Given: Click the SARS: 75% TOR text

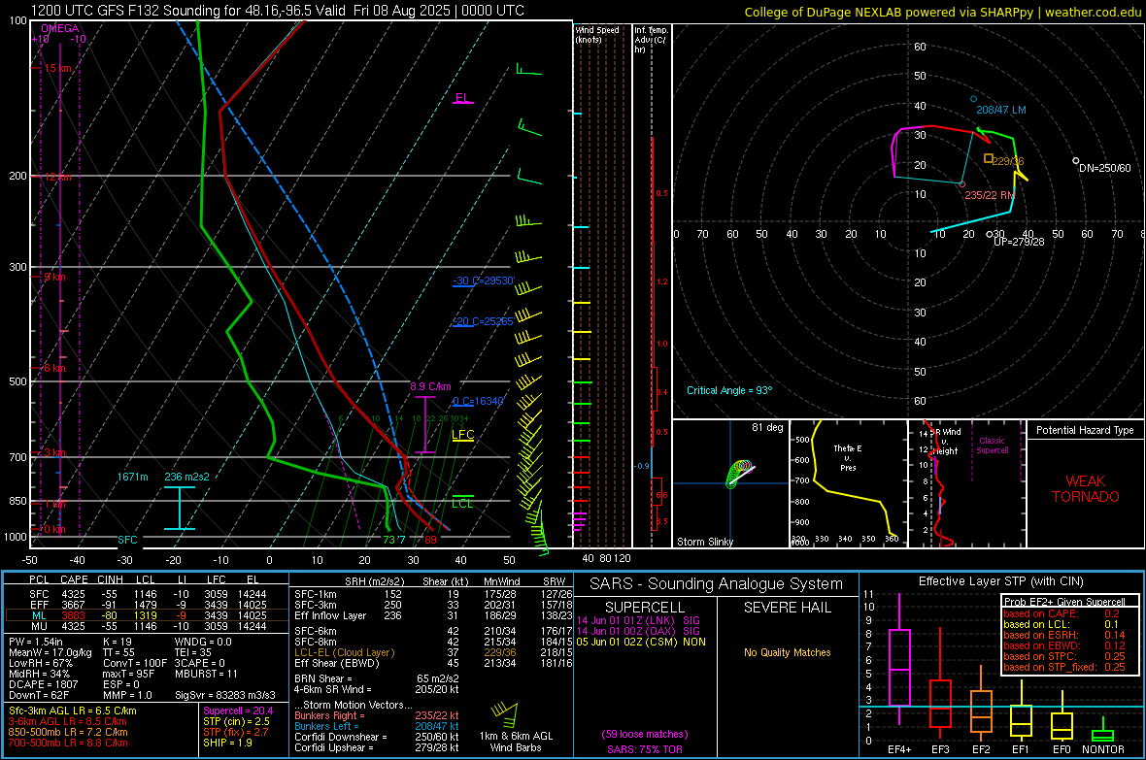Looking at the screenshot, I should point(645,749).
